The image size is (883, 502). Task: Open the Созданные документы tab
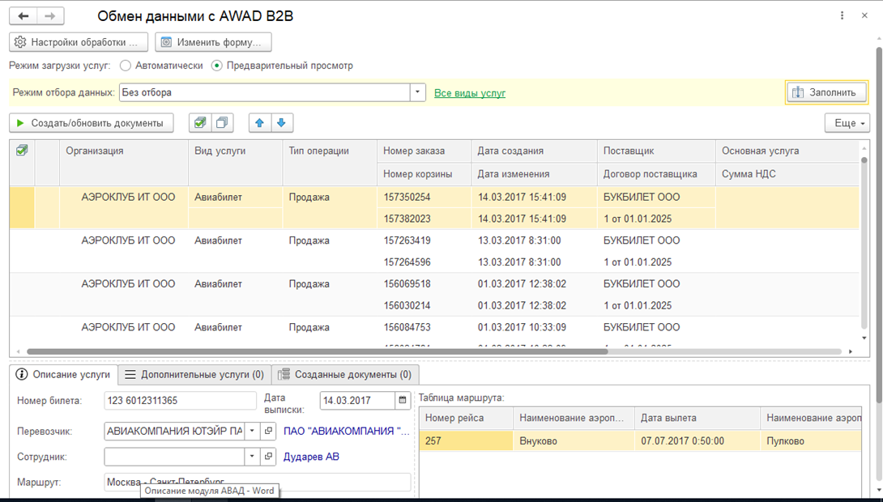pos(345,375)
